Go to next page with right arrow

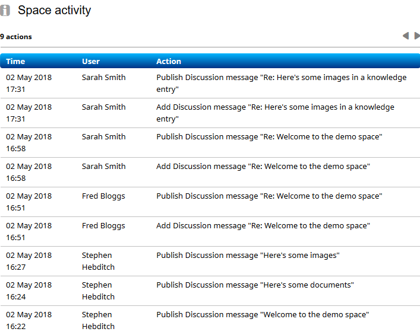417,36
